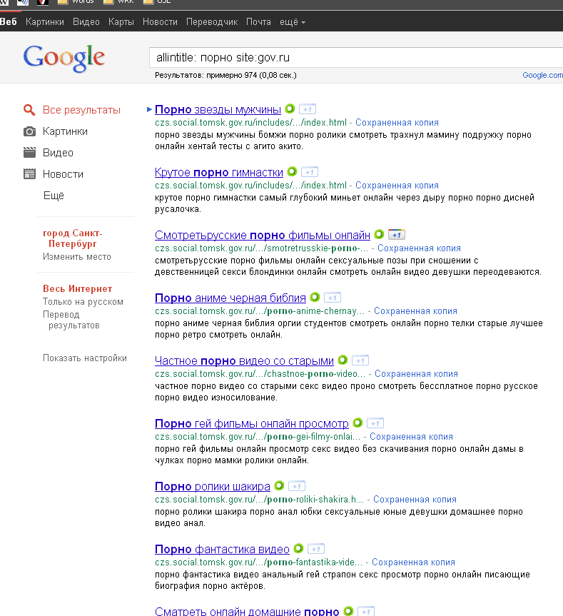Click the search query input field
The width and height of the screenshot is (563, 616).
(x=355, y=57)
